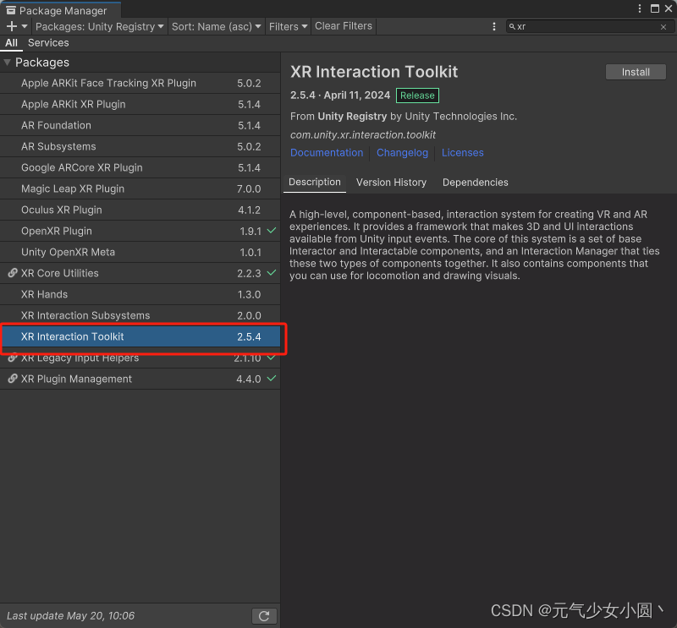
Task: Click the add package plus icon
Action: (x=12, y=26)
